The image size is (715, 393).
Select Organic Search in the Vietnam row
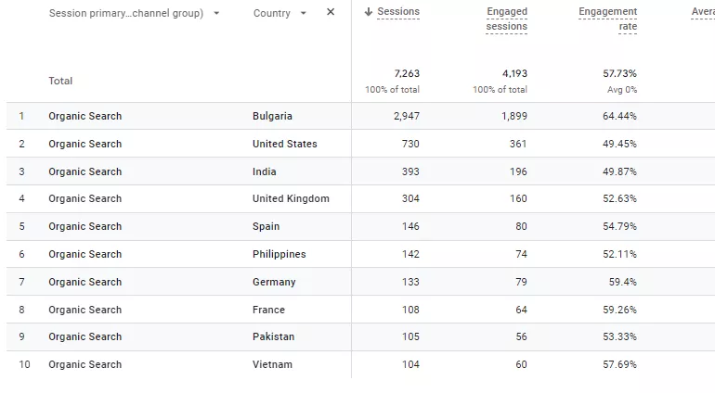click(x=85, y=364)
